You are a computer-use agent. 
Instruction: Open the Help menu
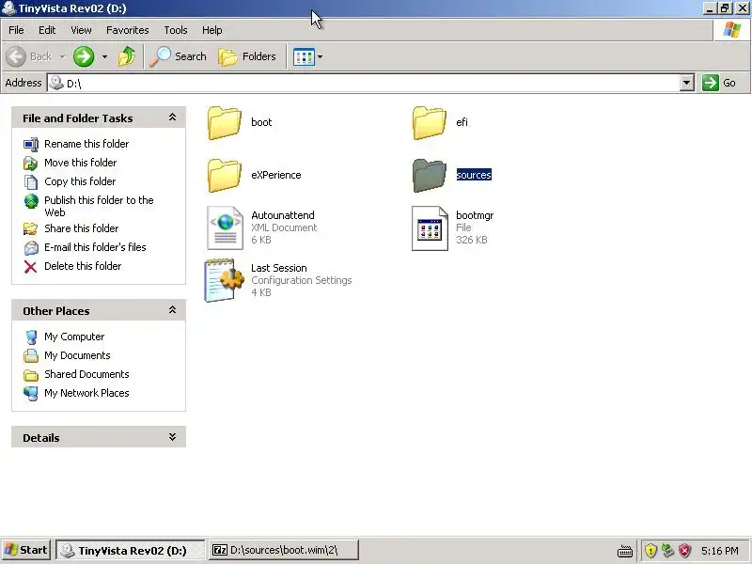click(x=212, y=30)
